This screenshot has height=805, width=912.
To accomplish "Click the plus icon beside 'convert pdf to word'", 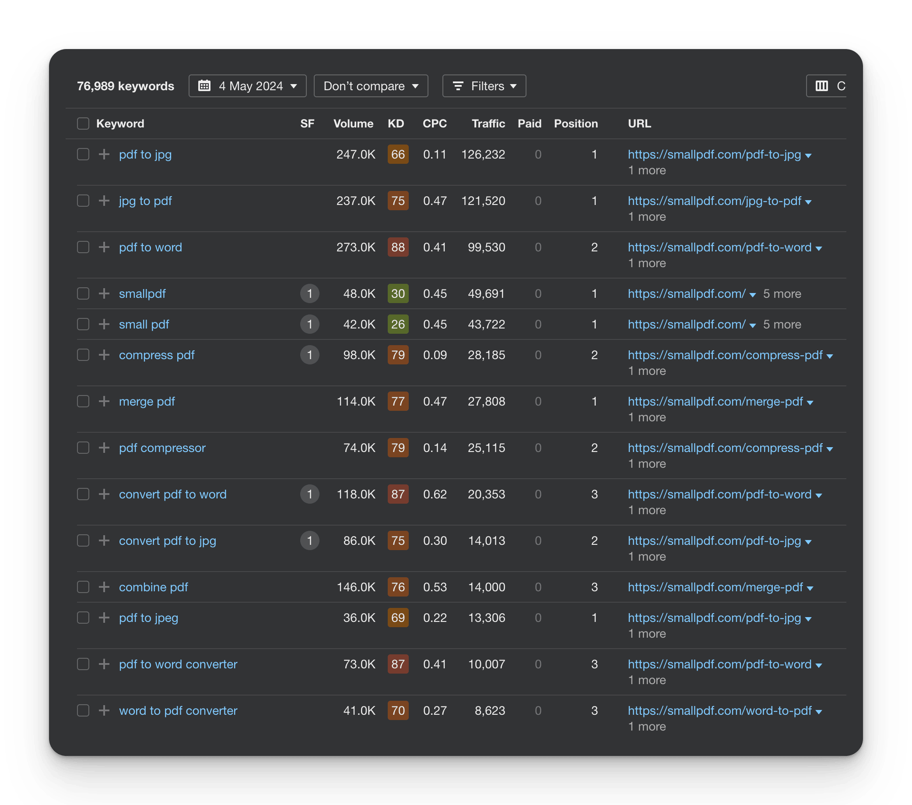I will coord(104,495).
